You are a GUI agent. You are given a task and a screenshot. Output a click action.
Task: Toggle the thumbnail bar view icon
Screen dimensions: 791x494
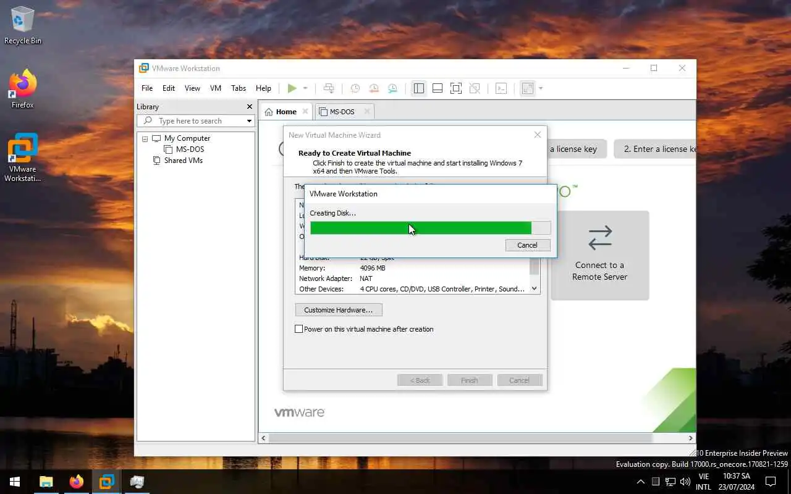point(438,88)
